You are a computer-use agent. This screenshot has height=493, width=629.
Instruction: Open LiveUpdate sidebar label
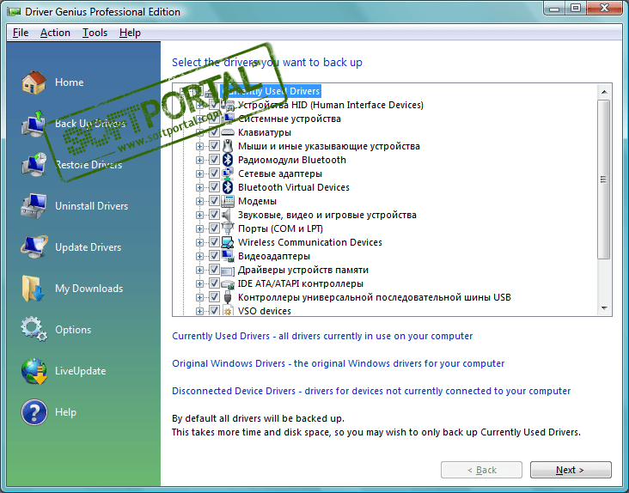coord(81,371)
